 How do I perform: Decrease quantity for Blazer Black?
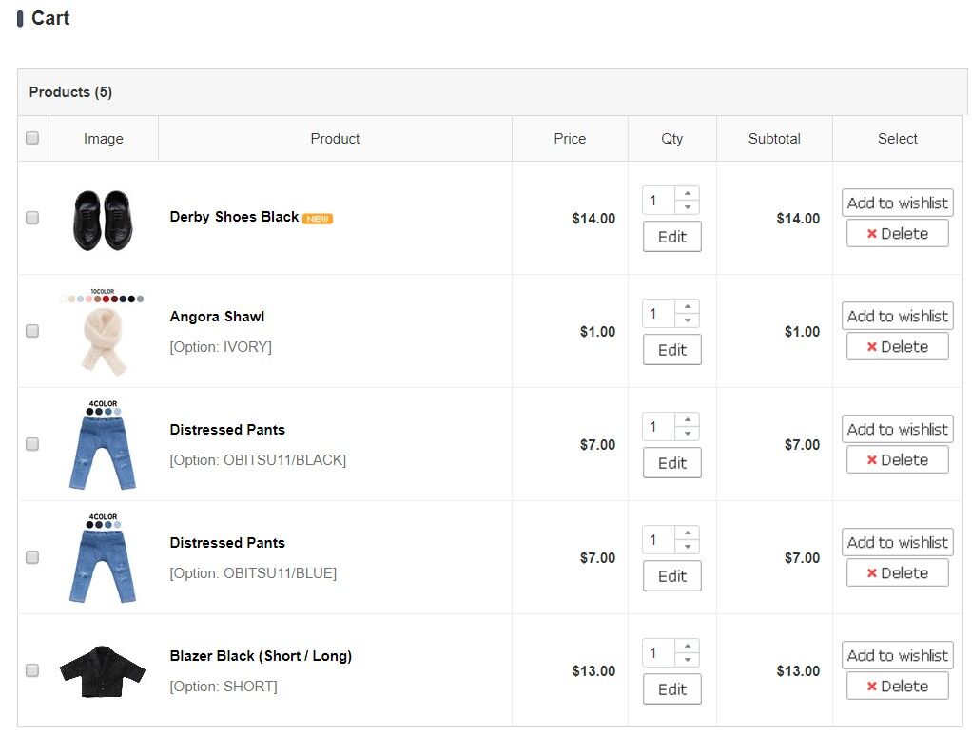tap(688, 660)
